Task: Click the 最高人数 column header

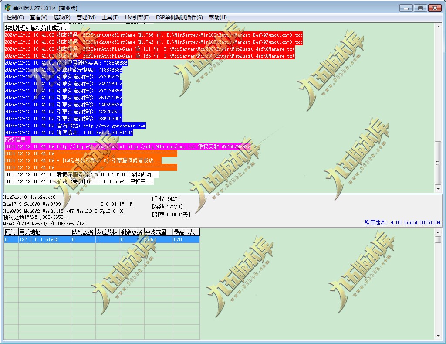Action: coord(186,232)
